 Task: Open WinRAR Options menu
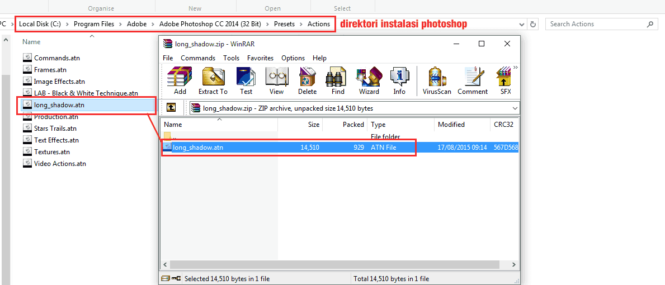tap(293, 58)
